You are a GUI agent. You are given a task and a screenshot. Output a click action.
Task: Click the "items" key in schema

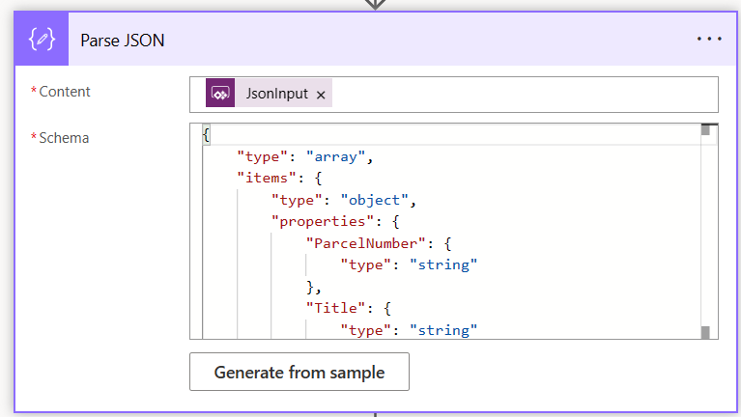[263, 177]
